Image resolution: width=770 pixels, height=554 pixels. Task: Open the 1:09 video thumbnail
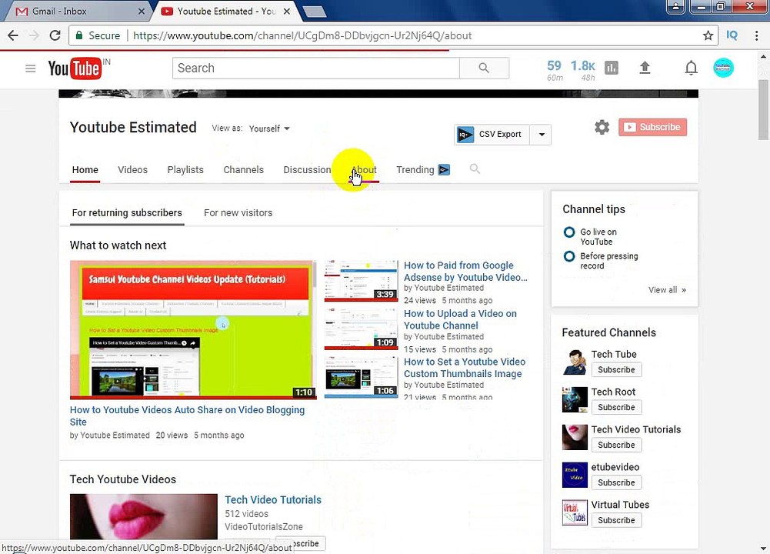pyautogui.click(x=361, y=329)
